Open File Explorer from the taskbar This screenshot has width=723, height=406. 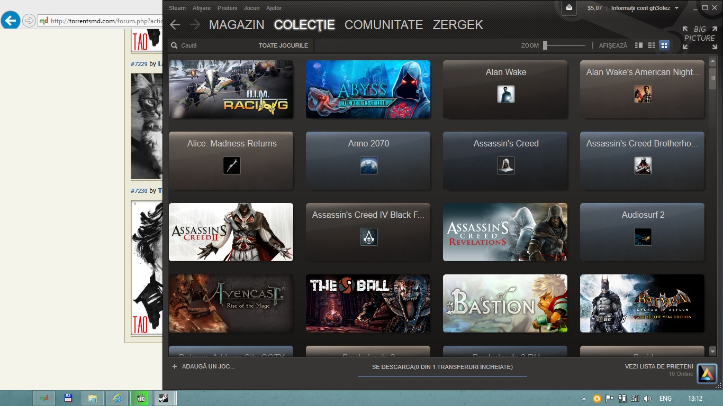92,398
